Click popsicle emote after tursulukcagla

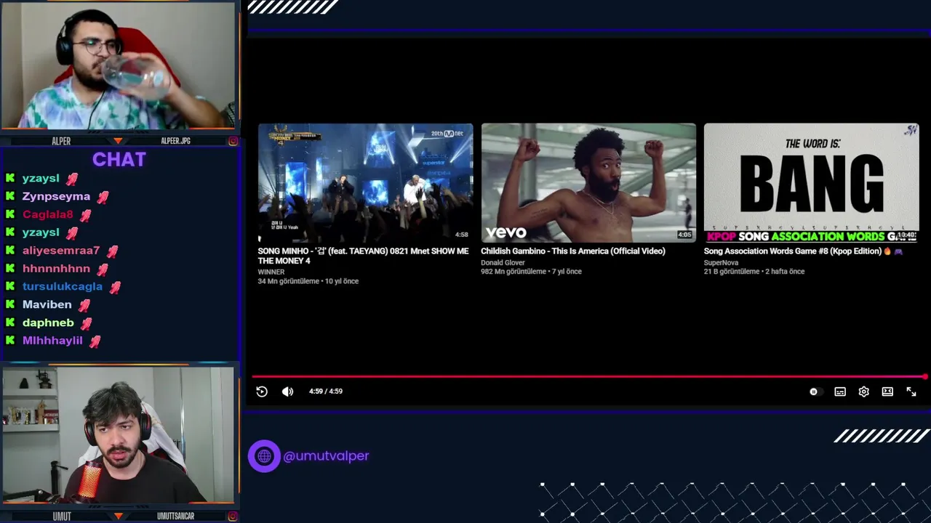(x=115, y=287)
